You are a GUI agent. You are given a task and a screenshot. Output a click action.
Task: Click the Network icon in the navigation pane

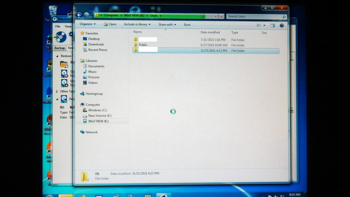coord(82,132)
